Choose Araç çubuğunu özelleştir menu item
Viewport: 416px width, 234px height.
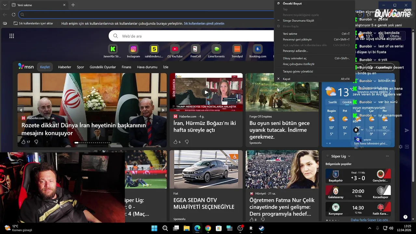pos(314,64)
